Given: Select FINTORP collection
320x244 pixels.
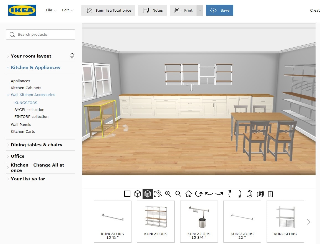Looking at the screenshot, I should click(x=31, y=117).
